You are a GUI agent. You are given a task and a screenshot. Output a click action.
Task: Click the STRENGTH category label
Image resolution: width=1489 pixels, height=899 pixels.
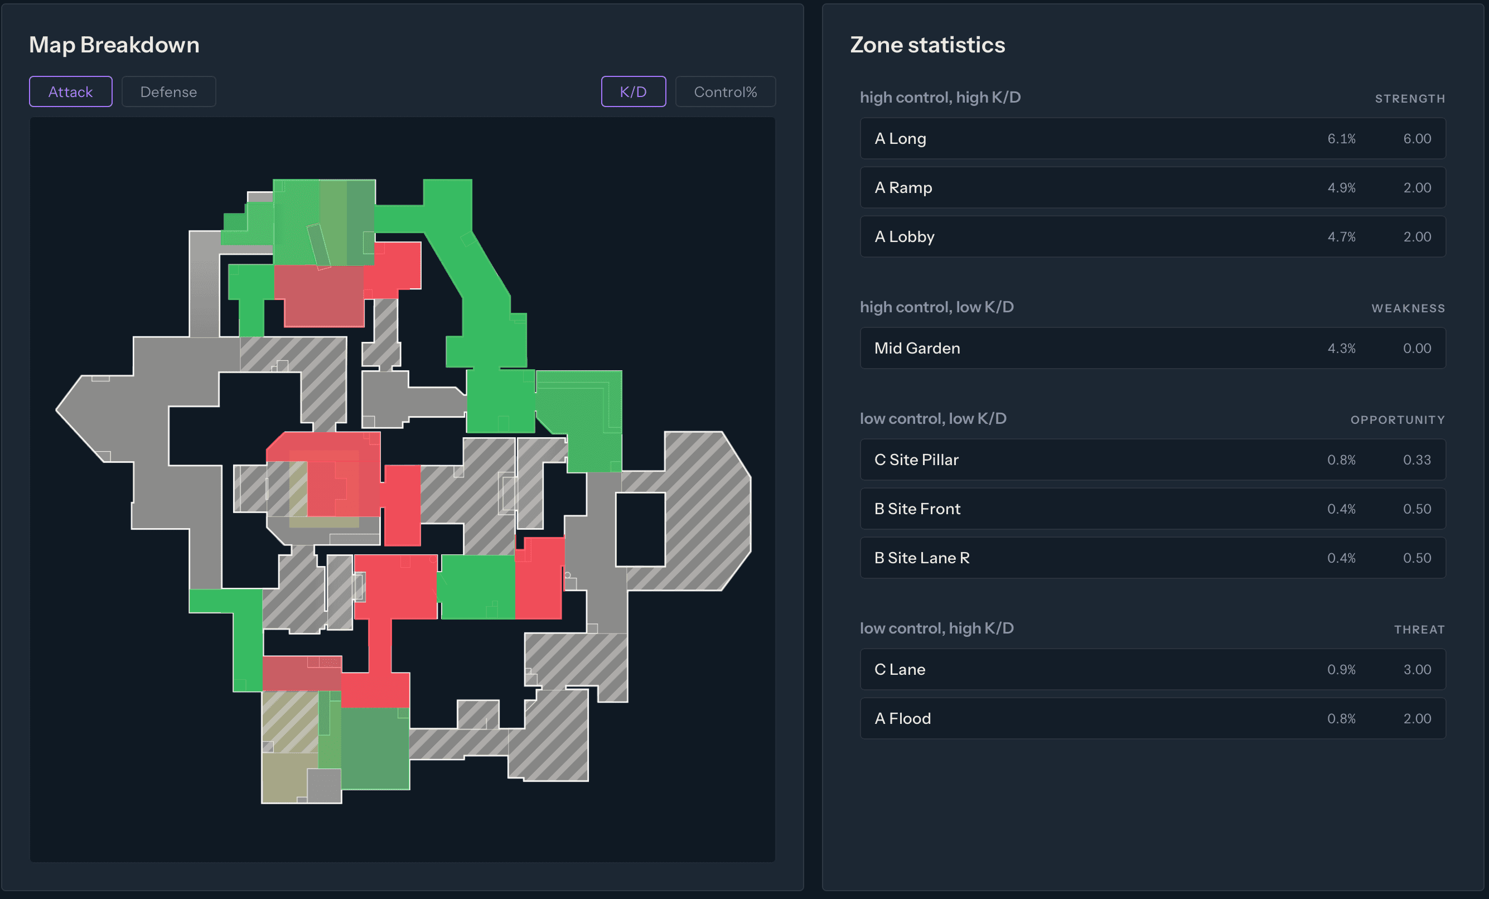tap(1410, 99)
